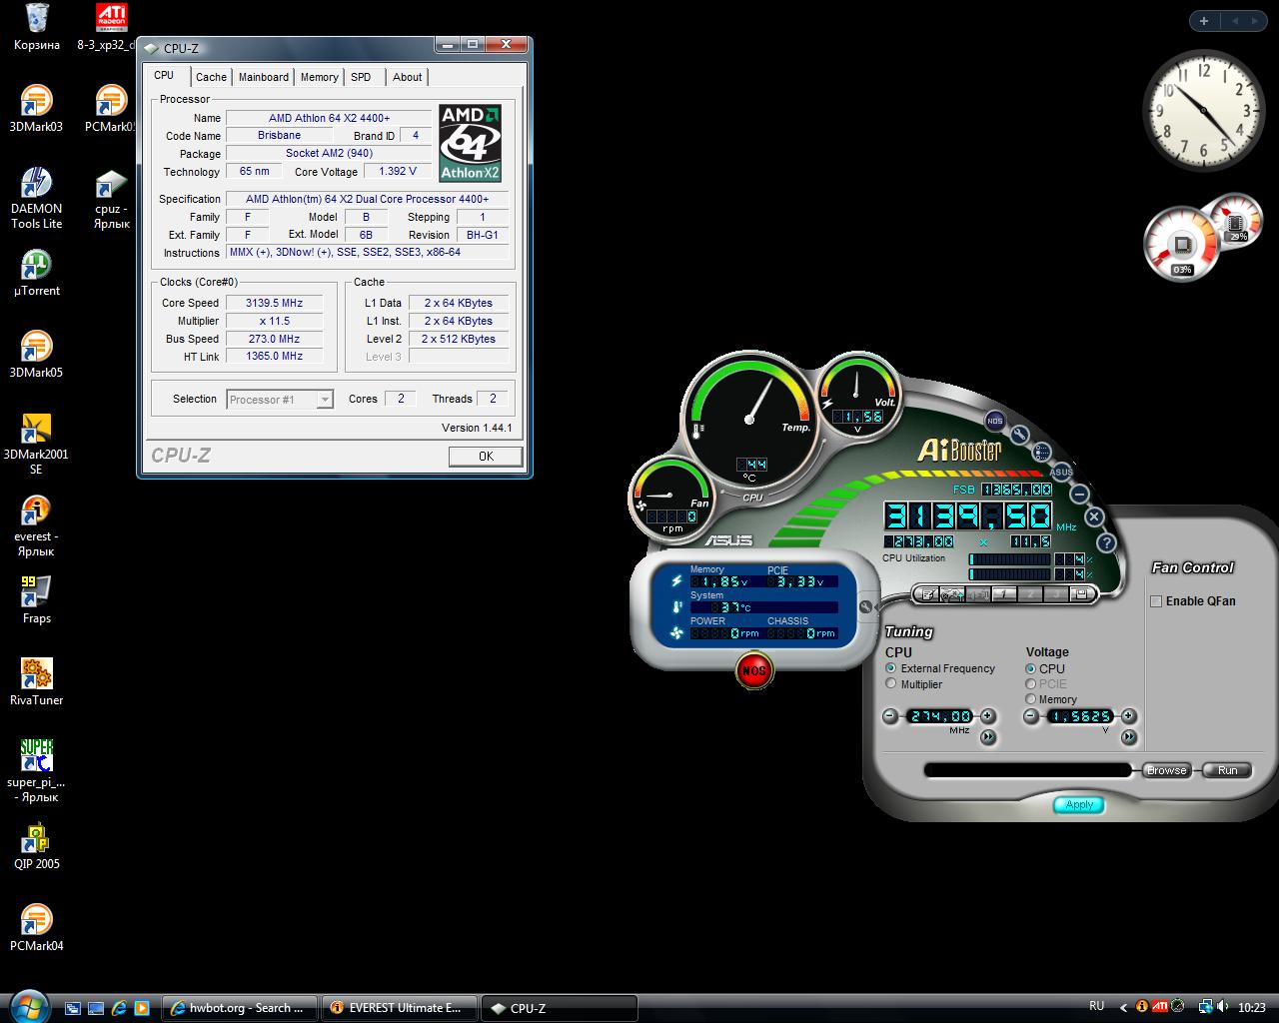Click the notepad icon in AI Booster toolbar

point(928,594)
